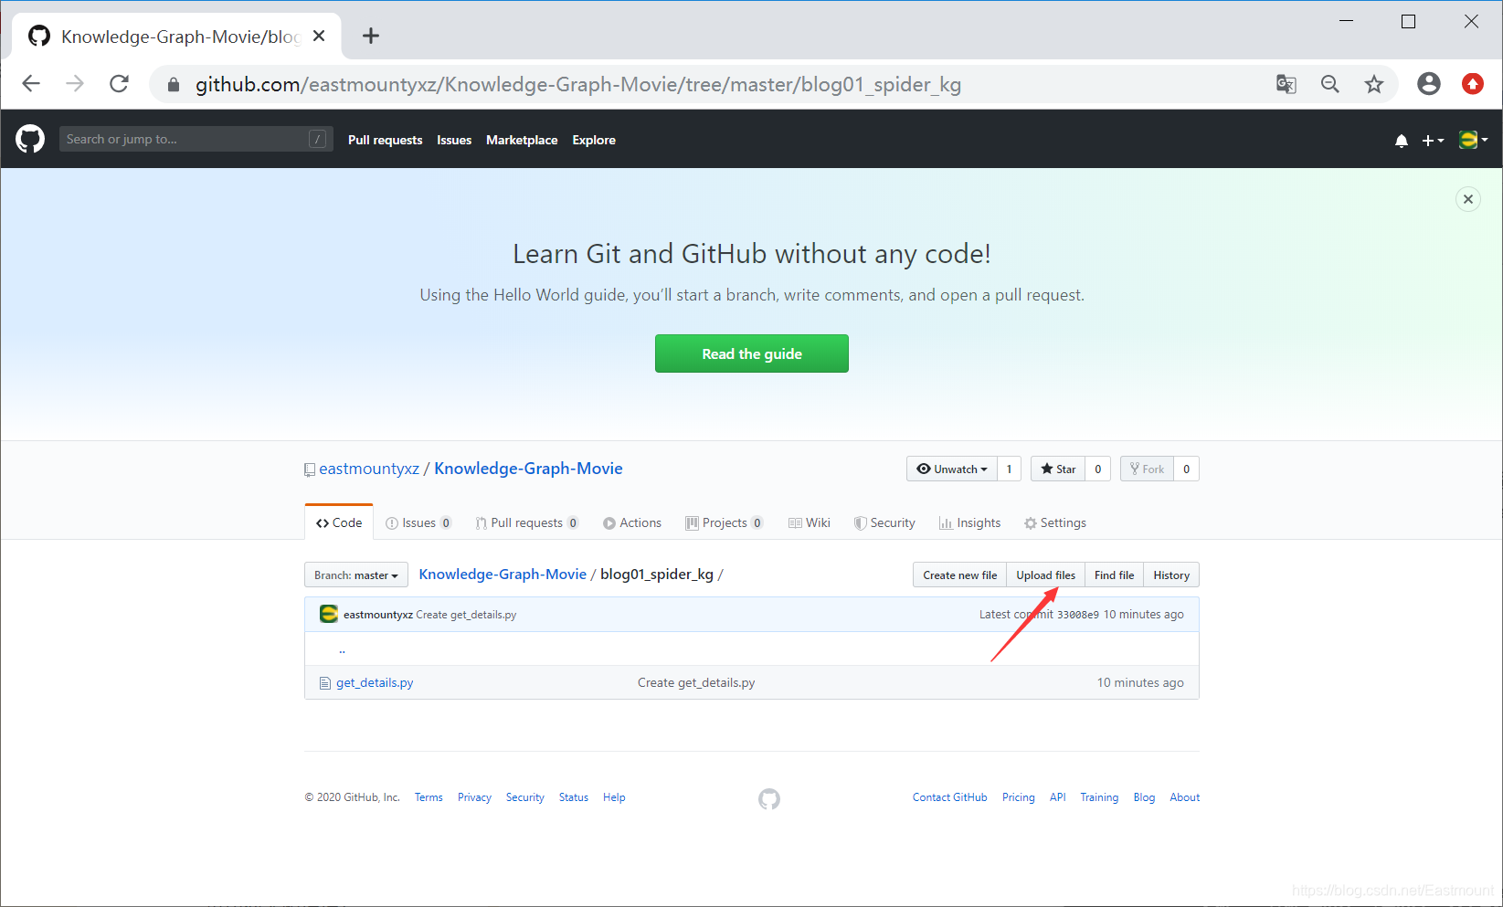Open the Status footer link
Image resolution: width=1503 pixels, height=907 pixels.
coord(574,797)
